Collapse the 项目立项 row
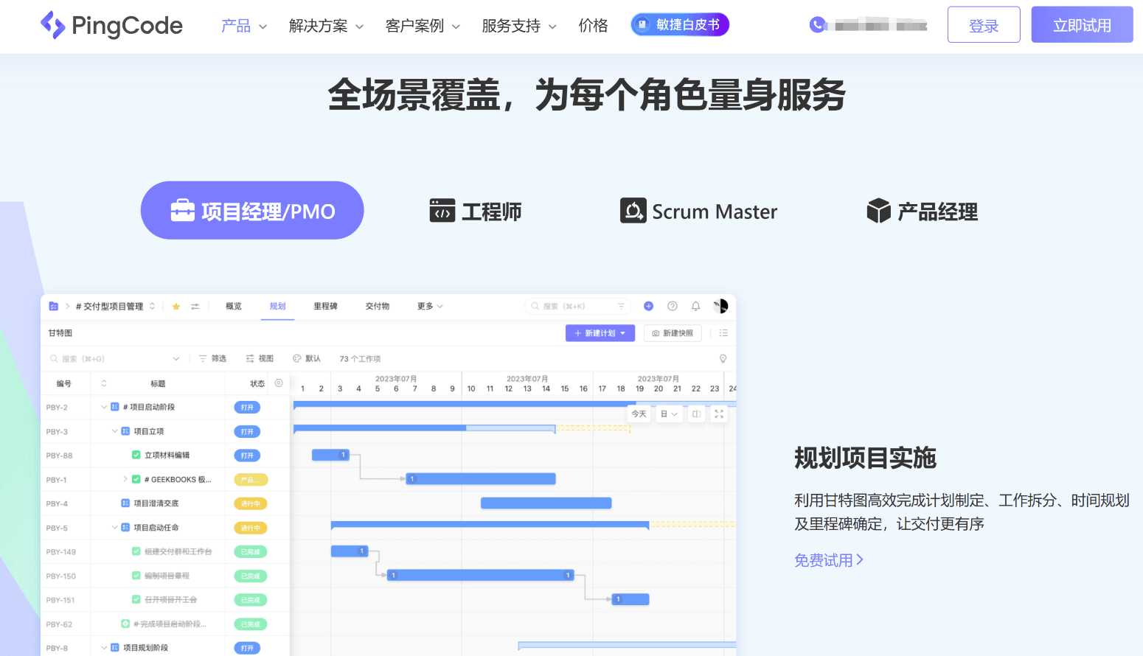Screen dimensions: 1143x656 tap(114, 431)
